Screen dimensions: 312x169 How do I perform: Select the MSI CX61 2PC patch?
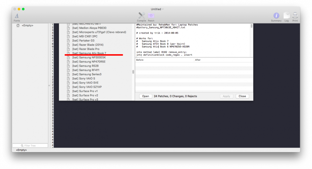click(85, 36)
